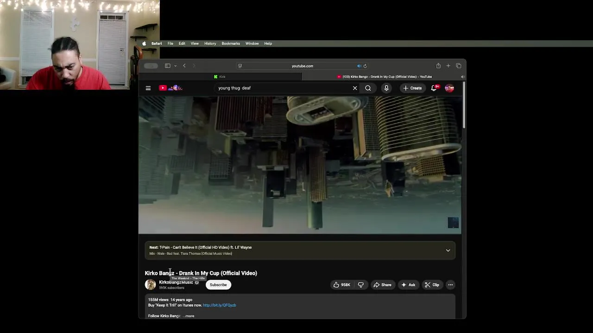Open the Bookmarks menu
This screenshot has height=333, width=593.
231,43
